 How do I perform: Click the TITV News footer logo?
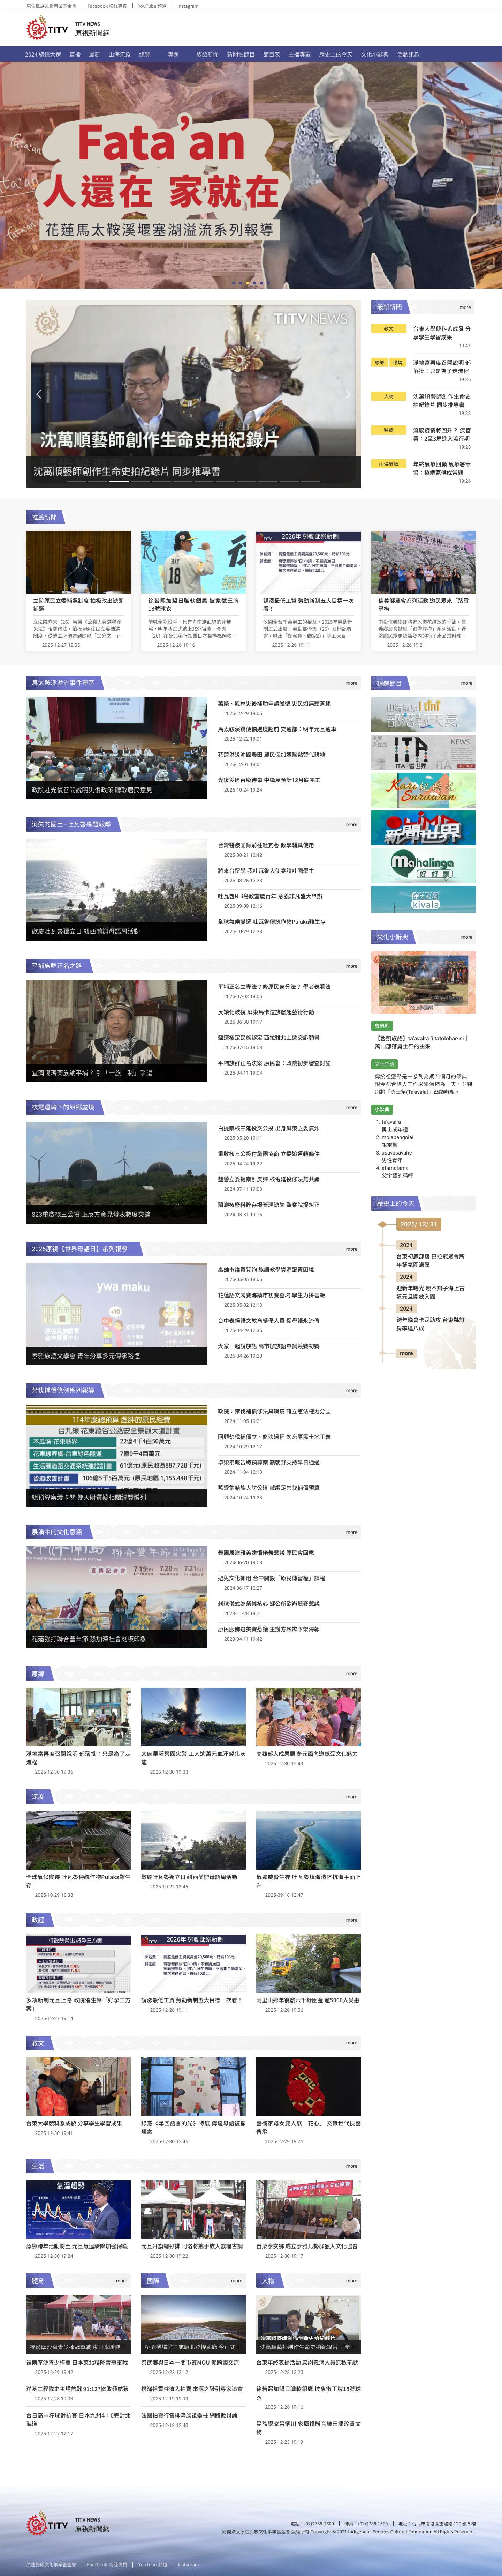pos(68,2524)
